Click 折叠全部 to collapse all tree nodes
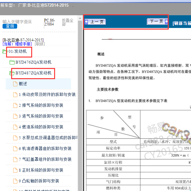 (67, 22)
